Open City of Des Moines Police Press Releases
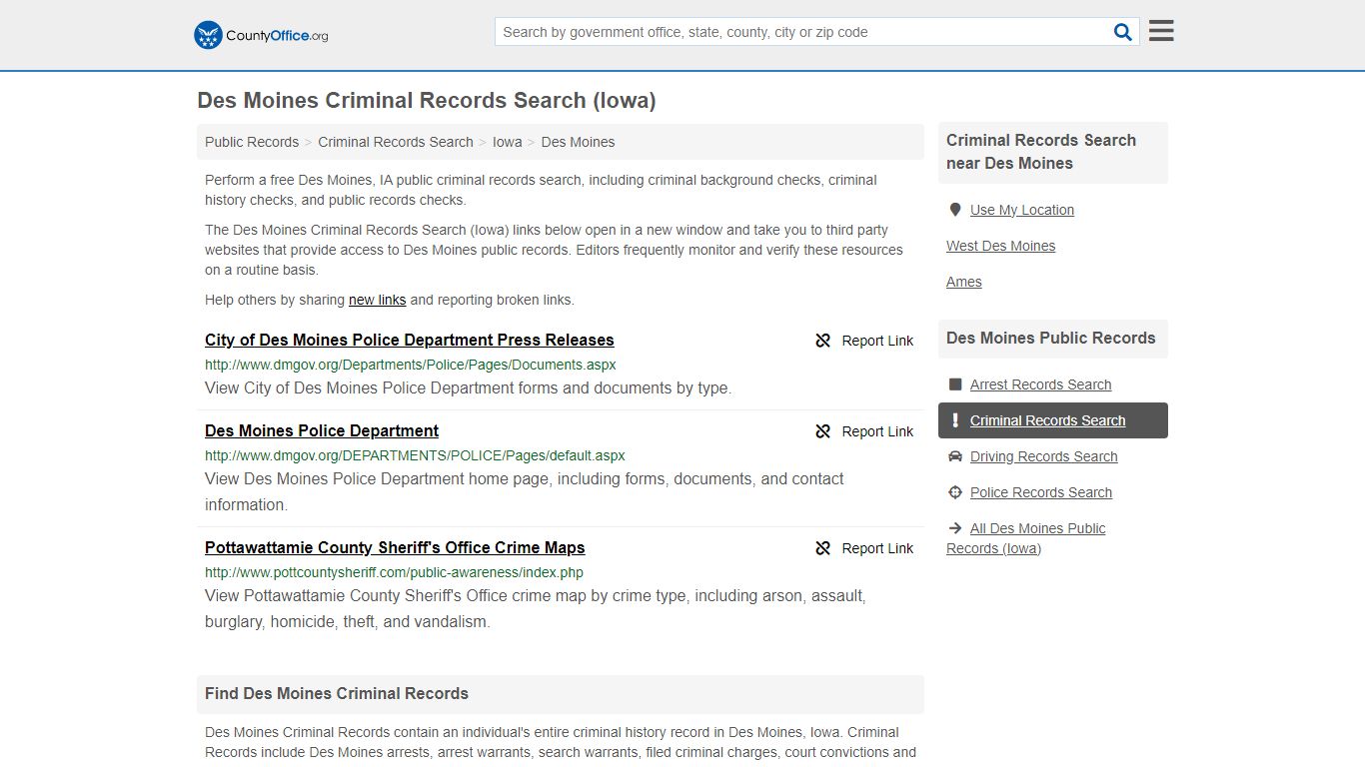Image resolution: width=1365 pixels, height=767 pixels. 410,340
